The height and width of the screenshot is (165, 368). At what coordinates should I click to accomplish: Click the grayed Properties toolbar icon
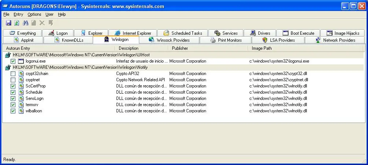coord(34,23)
